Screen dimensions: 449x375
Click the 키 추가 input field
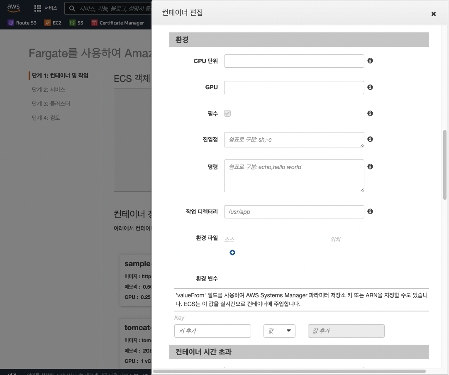(x=212, y=331)
